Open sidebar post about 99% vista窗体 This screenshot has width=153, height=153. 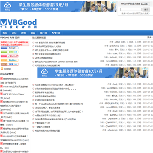14,123
